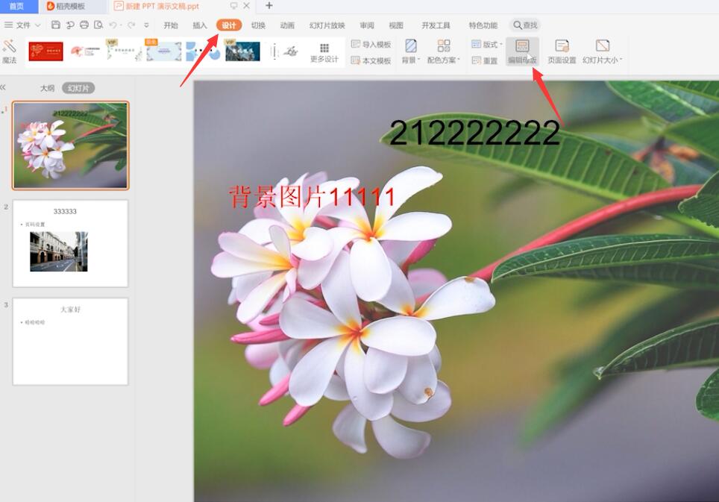Image resolution: width=719 pixels, height=502 pixels.
Task: Go to the 首页 (Home) window tab
Action: (19, 6)
